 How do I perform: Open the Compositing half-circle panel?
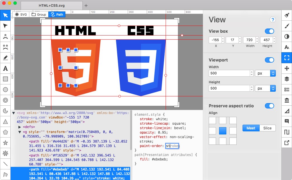(287, 36)
